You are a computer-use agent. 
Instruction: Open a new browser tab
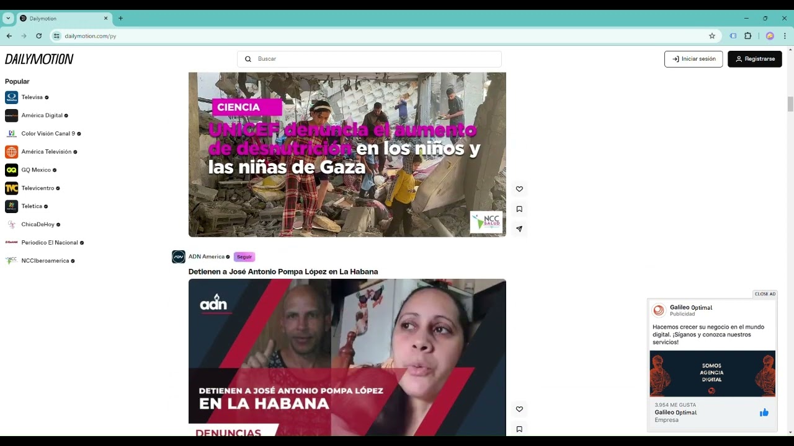[120, 18]
